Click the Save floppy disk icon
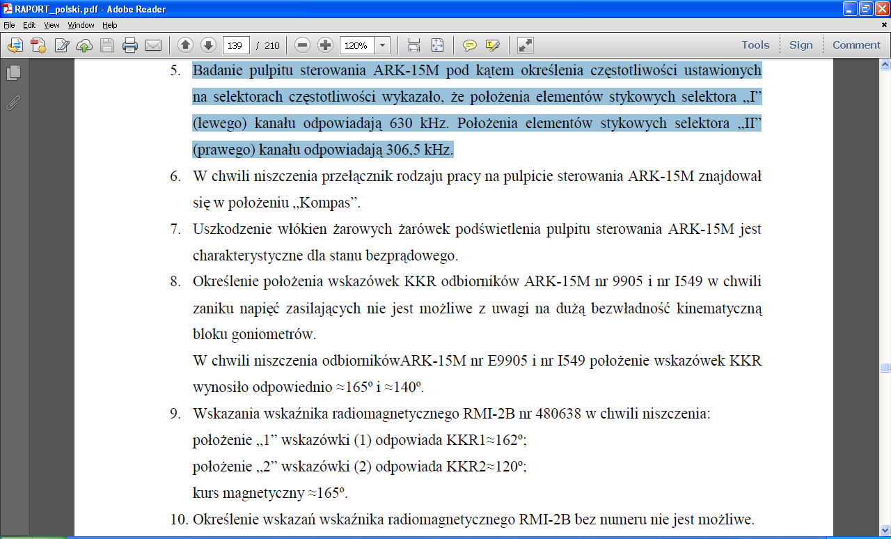 [x=107, y=45]
